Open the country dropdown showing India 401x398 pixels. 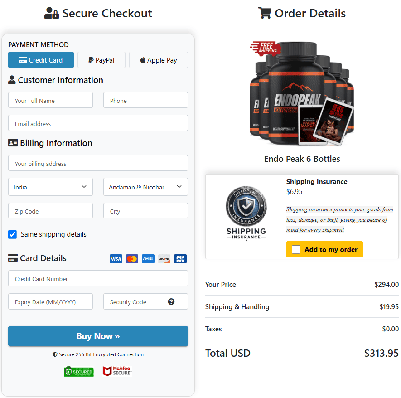50,187
